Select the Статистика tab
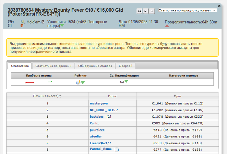 click(20, 66)
